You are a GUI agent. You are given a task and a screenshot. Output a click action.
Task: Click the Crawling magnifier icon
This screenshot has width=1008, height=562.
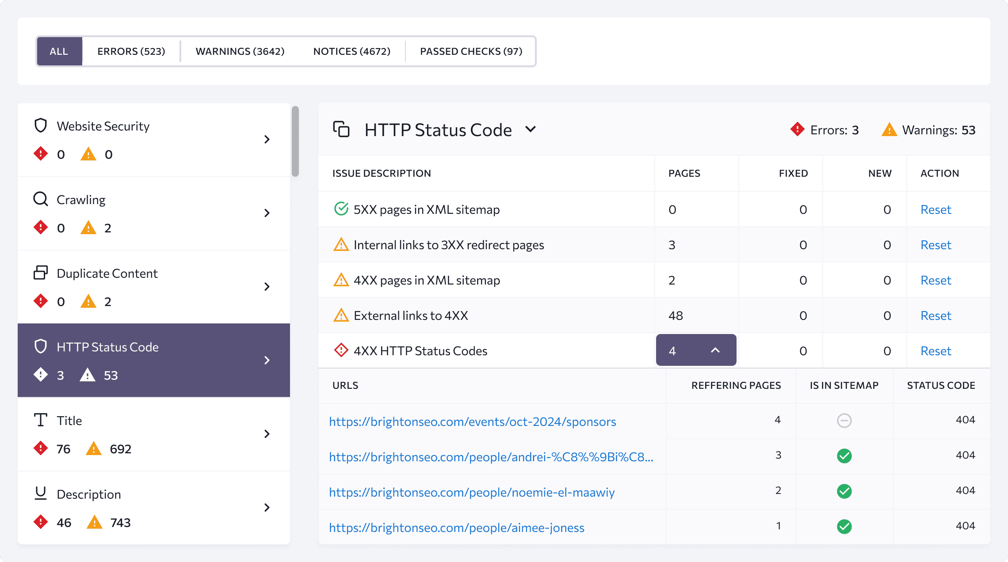[41, 199]
